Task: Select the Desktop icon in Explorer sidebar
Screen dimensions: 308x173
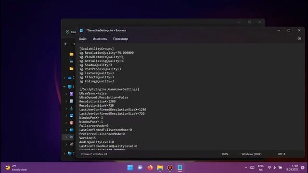Action: [x=72, y=130]
